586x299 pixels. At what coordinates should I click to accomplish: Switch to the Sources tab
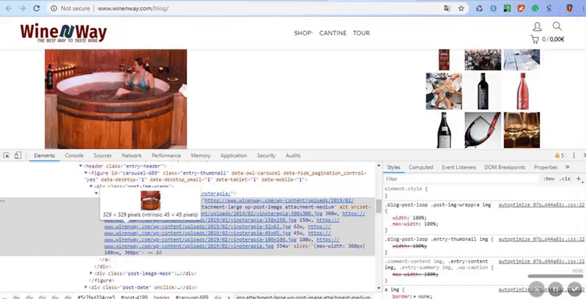[x=103, y=155]
